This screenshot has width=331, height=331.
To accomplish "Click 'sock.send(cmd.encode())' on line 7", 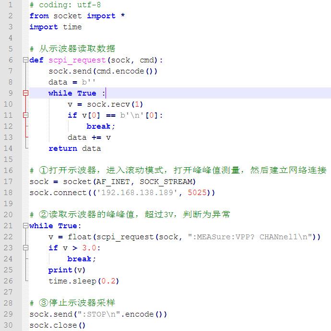I will tap(103, 71).
